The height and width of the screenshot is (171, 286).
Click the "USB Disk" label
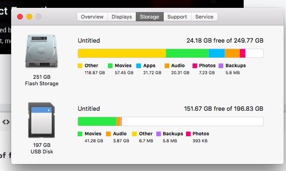42,152
